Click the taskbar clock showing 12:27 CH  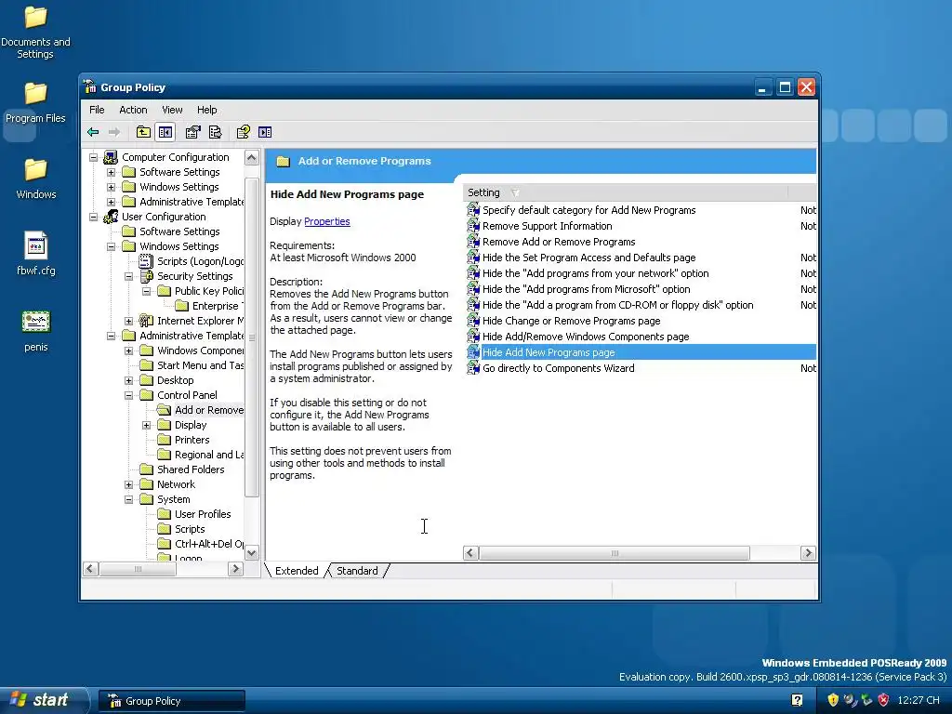[x=918, y=700]
